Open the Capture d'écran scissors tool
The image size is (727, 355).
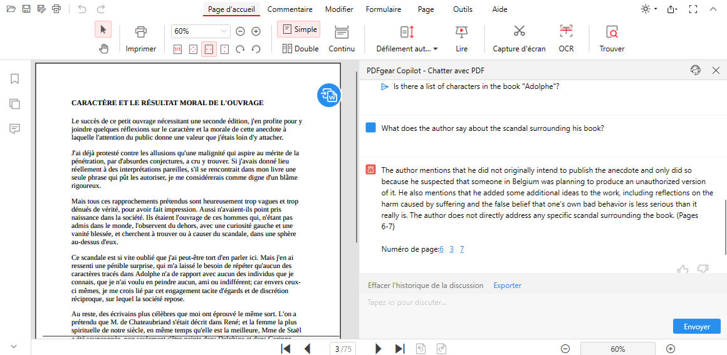tap(519, 31)
